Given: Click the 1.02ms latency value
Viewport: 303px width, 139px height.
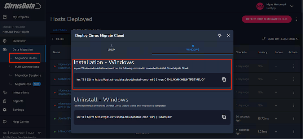Looking at the screenshot, I should click(262, 131).
